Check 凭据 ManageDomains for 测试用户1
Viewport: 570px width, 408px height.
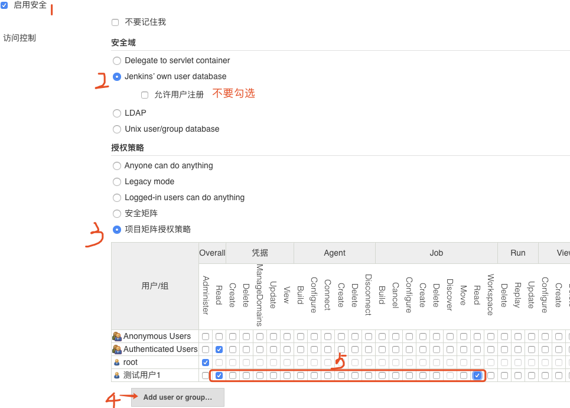pyautogui.click(x=260, y=376)
